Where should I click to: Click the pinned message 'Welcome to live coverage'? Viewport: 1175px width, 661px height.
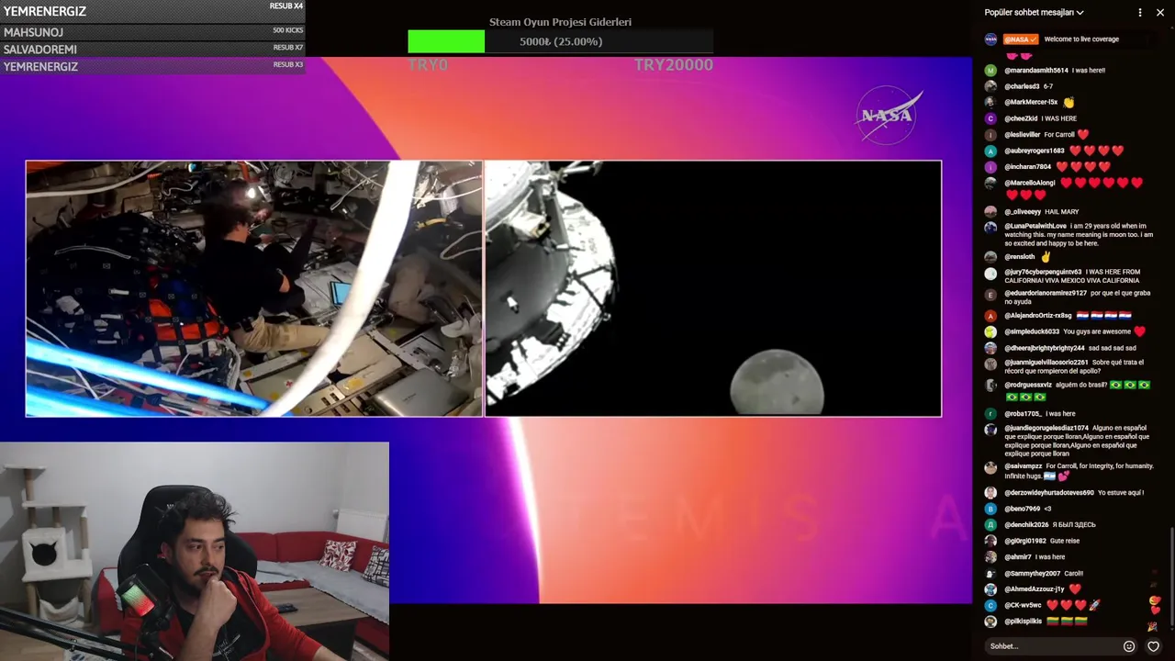pyautogui.click(x=1081, y=39)
